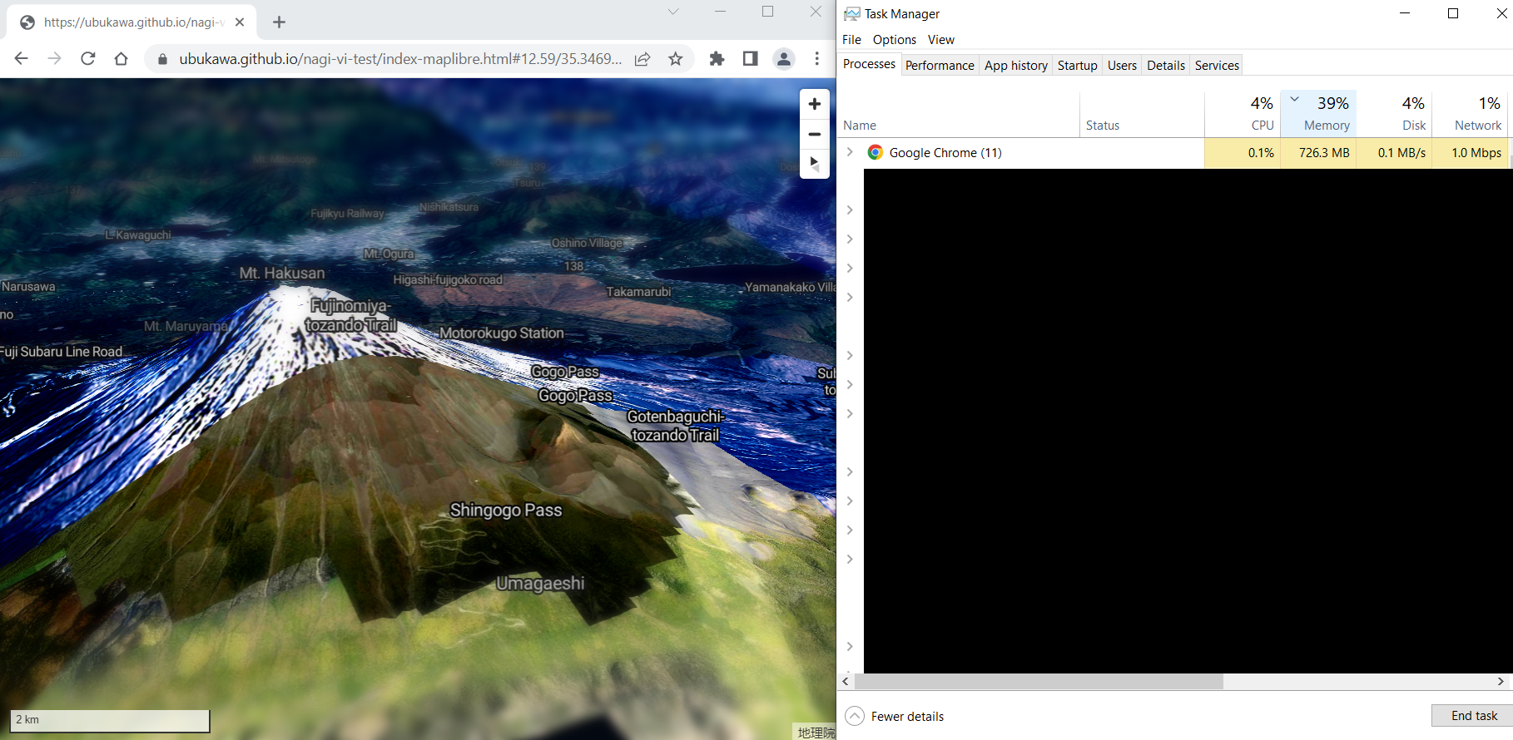
Task: Sort processes by Disk column
Action: point(1395,114)
